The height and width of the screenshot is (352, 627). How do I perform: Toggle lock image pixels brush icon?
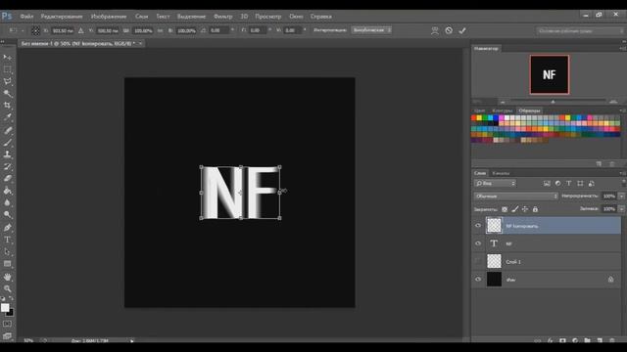coord(515,209)
